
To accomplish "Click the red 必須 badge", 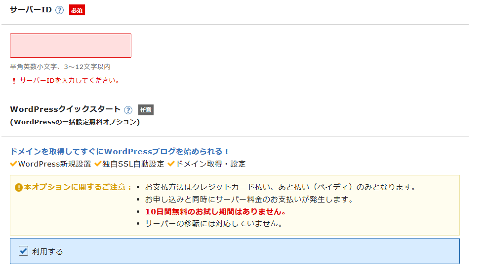I will tap(77, 10).
